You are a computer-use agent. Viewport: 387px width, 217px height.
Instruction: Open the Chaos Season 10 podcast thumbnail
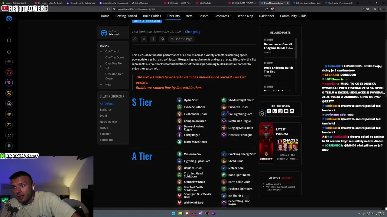click(287, 145)
